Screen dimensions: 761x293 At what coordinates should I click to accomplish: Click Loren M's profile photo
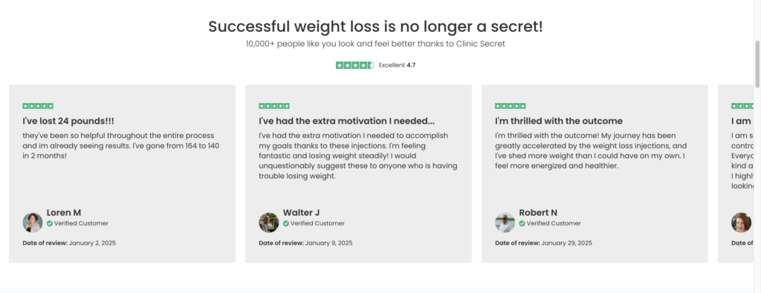pos(33,223)
